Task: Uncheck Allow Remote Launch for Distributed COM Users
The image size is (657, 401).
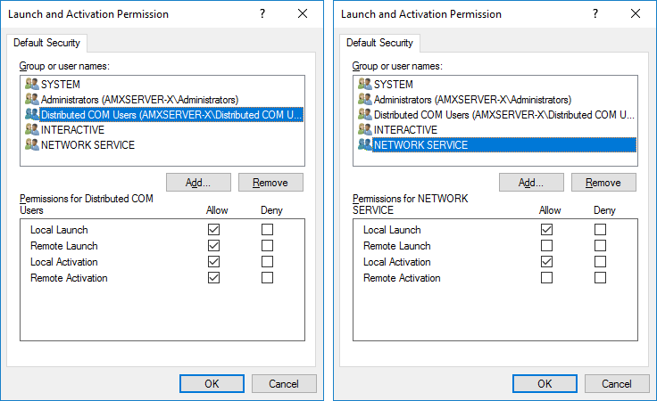Action: (212, 246)
